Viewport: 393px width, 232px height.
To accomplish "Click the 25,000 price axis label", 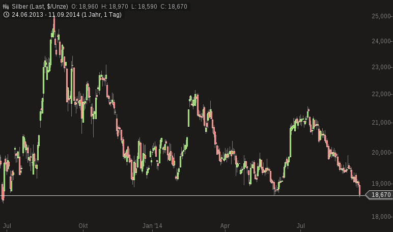I will [381, 16].
